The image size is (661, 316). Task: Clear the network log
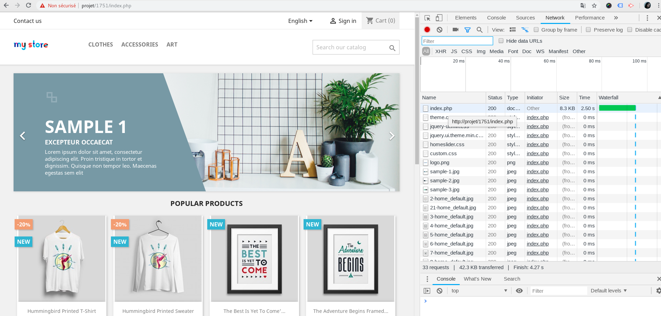440,30
